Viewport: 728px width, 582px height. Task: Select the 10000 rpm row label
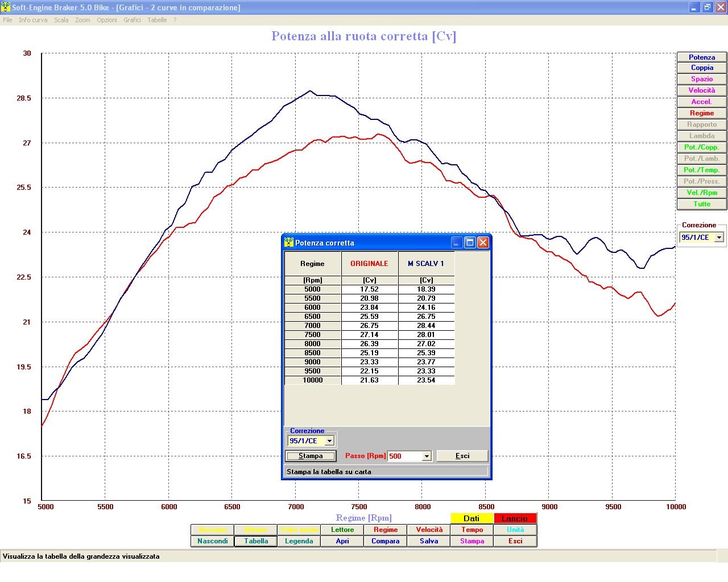pyautogui.click(x=312, y=380)
